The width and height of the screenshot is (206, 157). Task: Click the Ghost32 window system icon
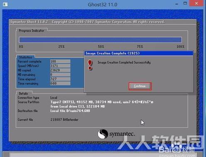pos(5,5)
